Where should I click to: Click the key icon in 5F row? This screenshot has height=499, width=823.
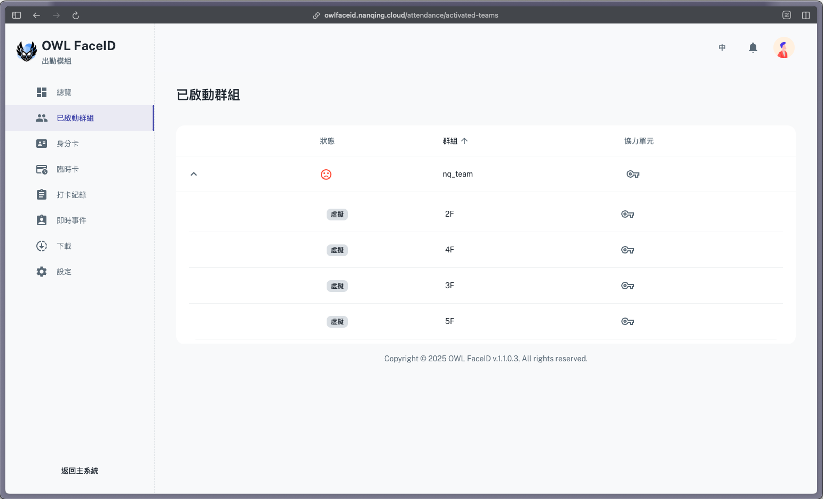point(627,322)
